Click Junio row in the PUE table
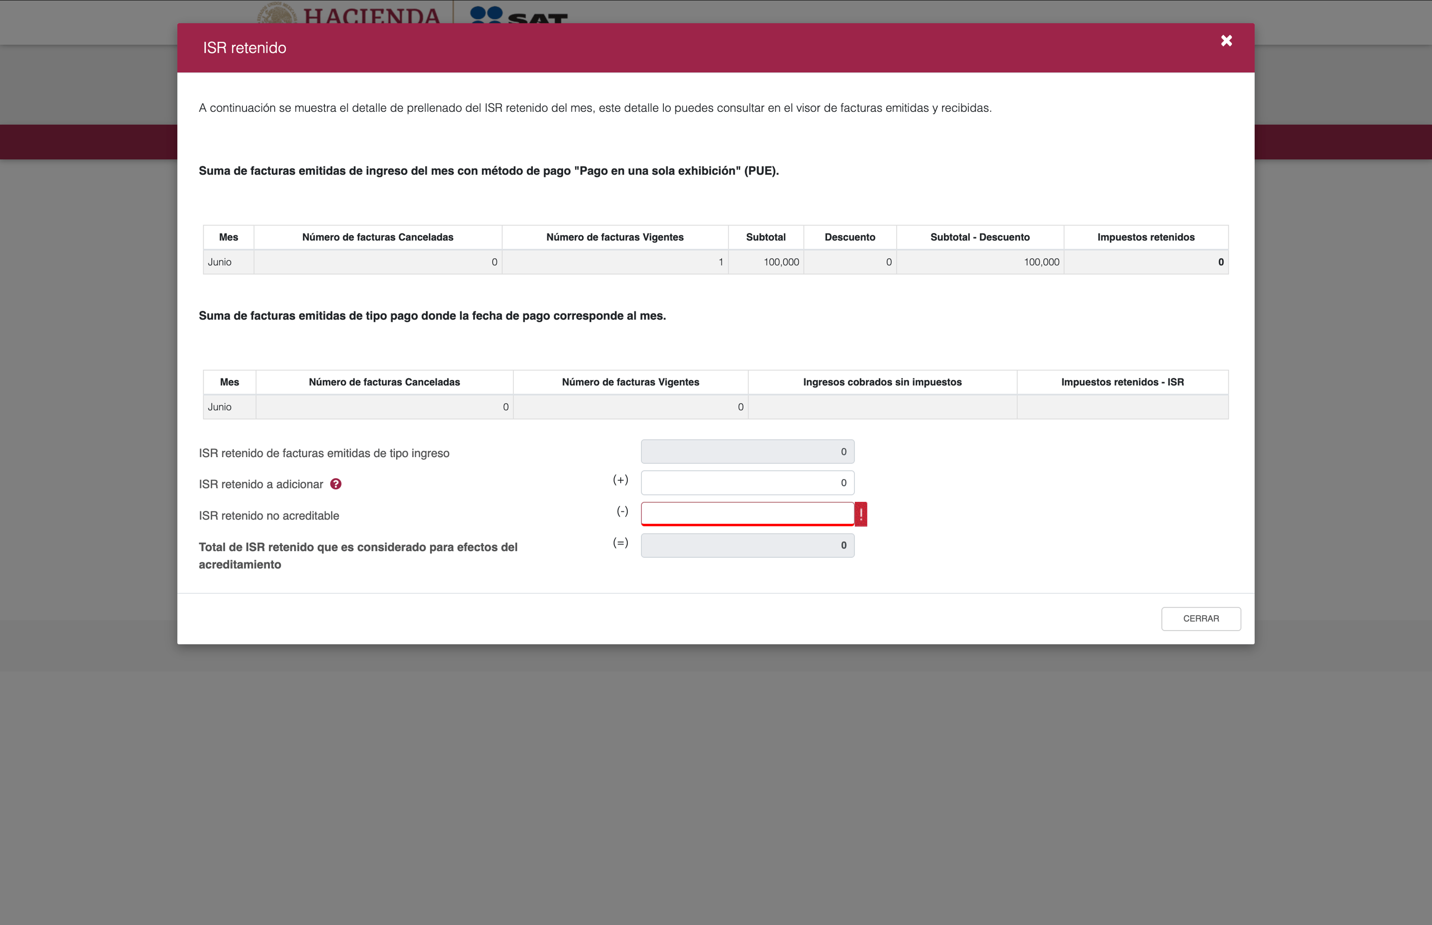 click(x=220, y=262)
